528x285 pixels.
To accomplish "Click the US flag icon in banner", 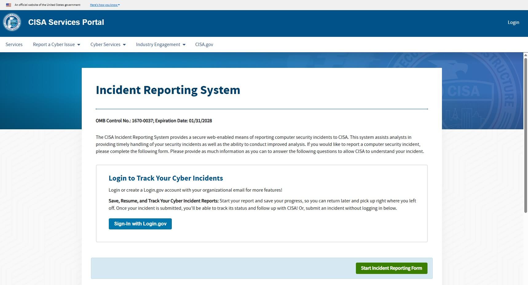I will (9, 5).
